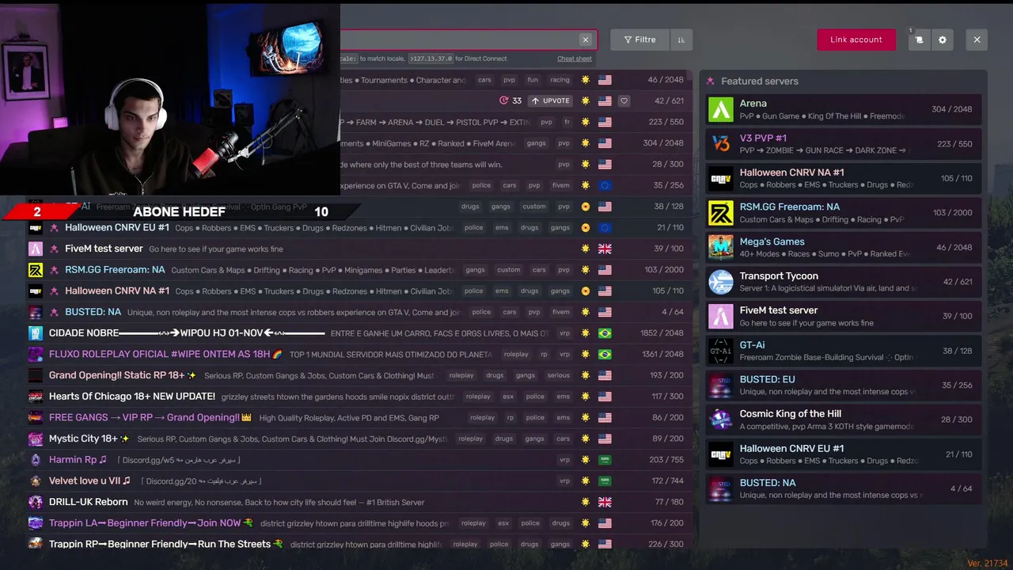Open the sort order dropdown icon
1013x570 pixels.
681,40
